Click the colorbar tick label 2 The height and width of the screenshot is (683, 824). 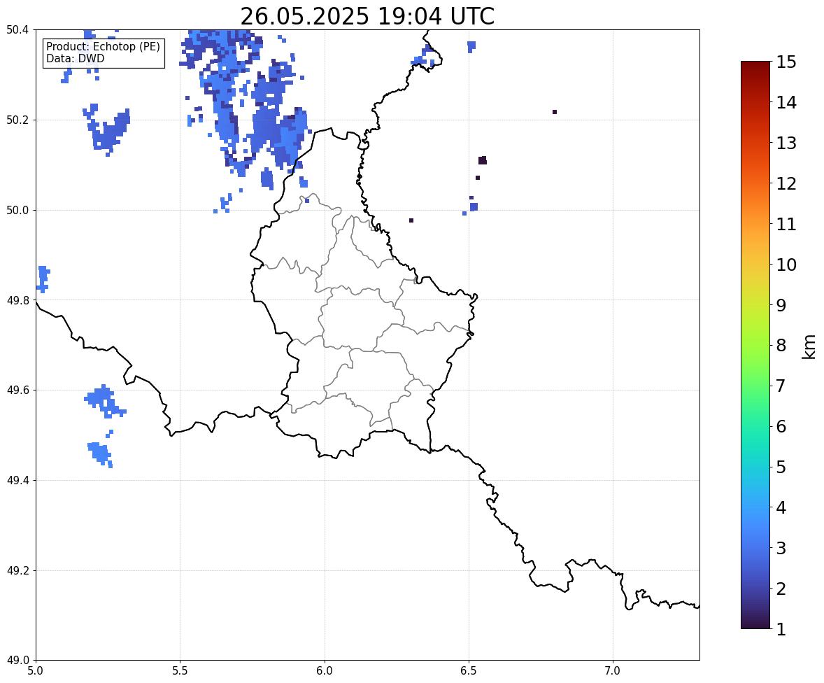(781, 588)
